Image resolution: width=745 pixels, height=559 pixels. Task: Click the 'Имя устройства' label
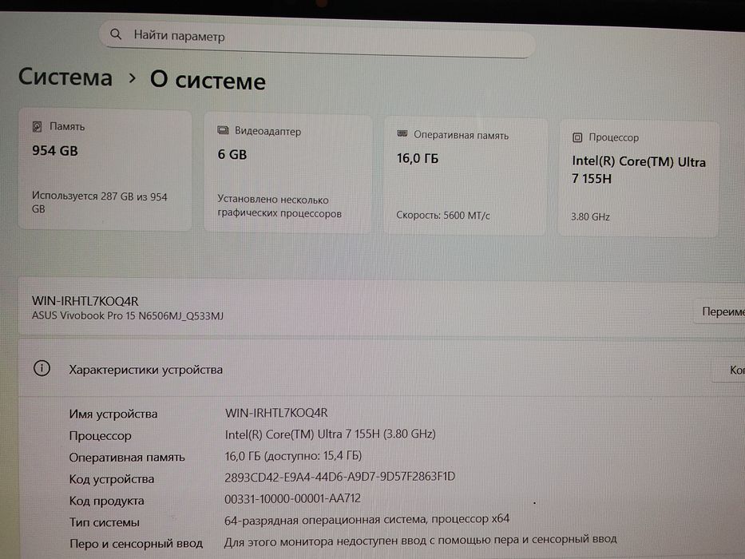tap(113, 414)
